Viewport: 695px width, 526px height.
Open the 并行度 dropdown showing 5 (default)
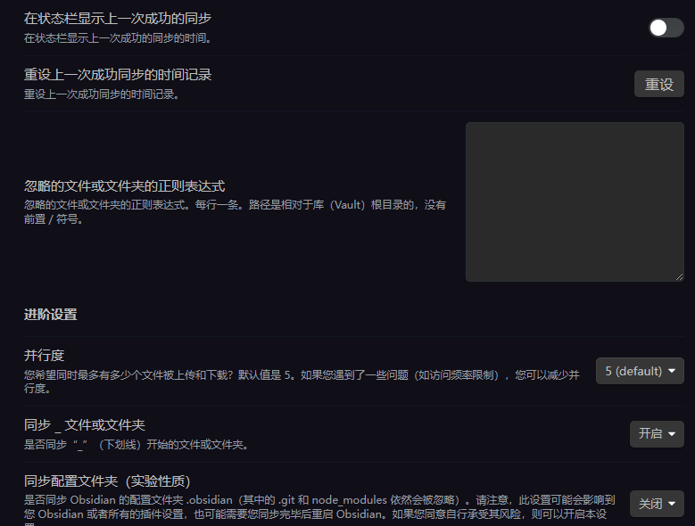[640, 371]
